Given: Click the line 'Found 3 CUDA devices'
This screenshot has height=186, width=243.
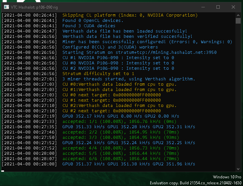Looking at the screenshot, I should [89, 26].
